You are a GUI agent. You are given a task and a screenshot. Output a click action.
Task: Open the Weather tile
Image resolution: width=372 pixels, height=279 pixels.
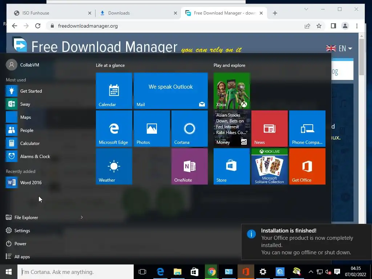(x=114, y=166)
